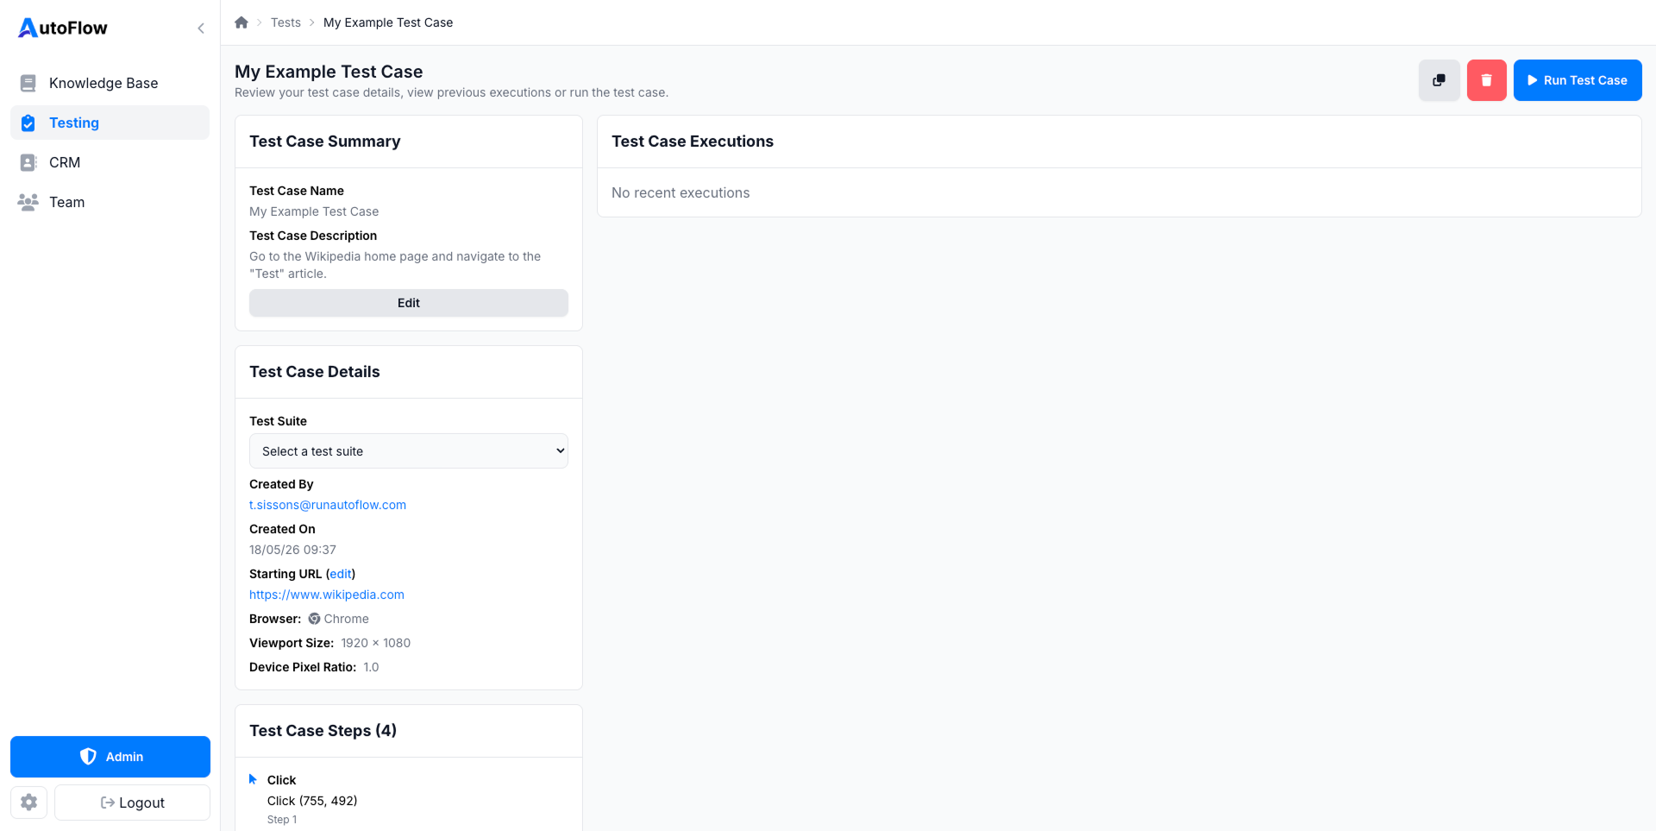Viewport: 1656px width, 831px height.
Task: Click the Device Pixel Ratio value '1.0'
Action: click(x=371, y=667)
